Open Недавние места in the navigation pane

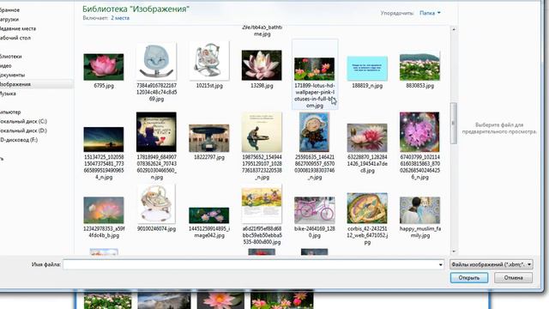point(17,28)
